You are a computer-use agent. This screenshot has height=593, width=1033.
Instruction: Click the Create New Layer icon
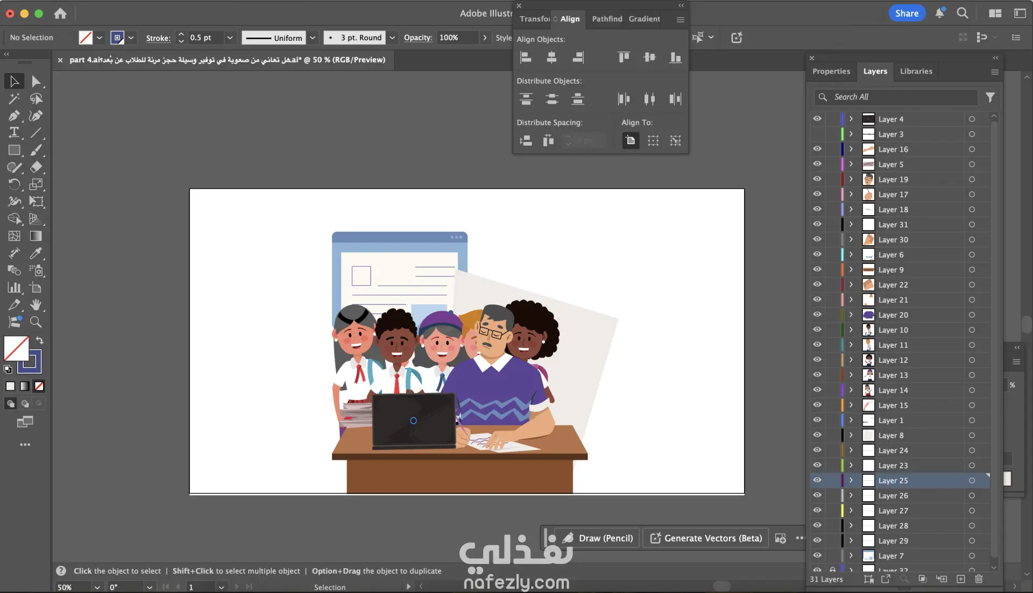(x=961, y=579)
